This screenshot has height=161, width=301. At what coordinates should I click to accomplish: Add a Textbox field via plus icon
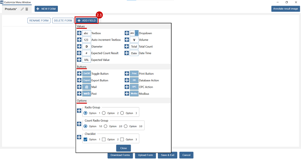point(79,33)
